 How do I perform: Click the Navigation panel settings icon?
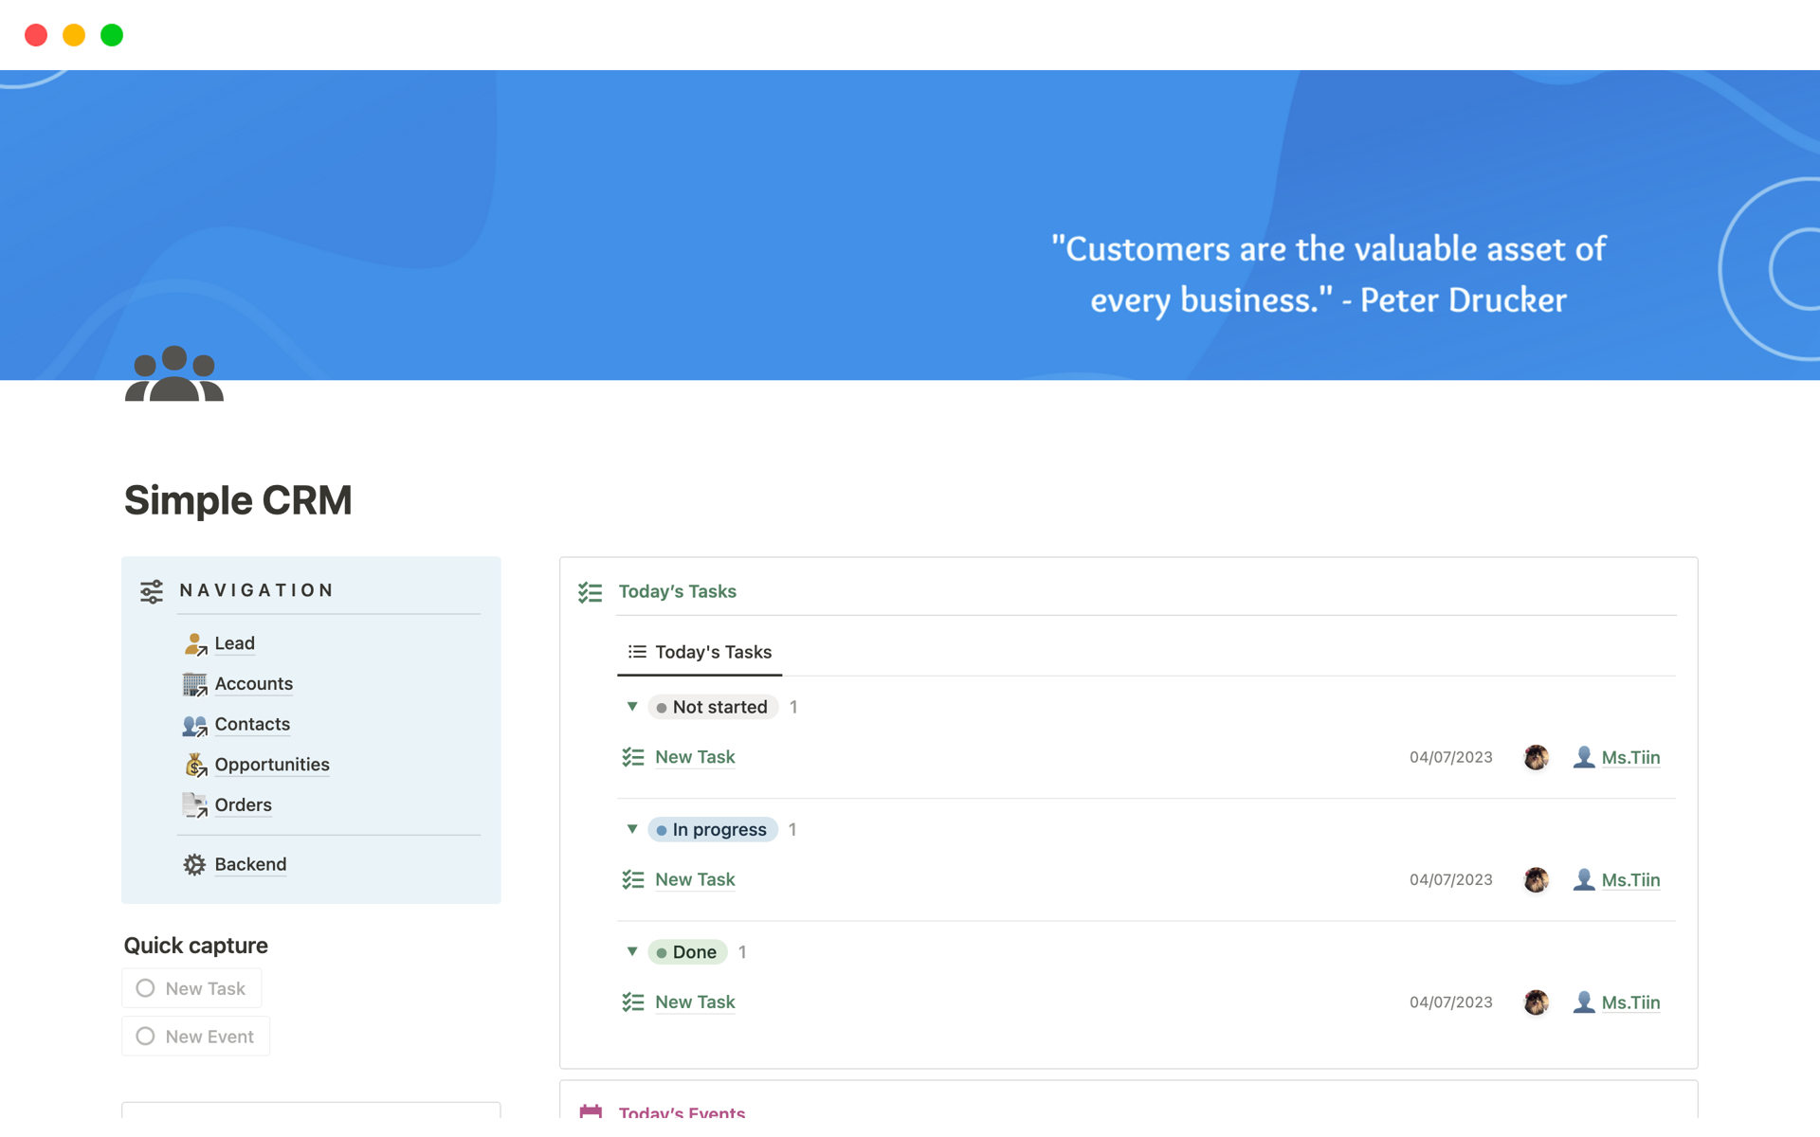(151, 589)
